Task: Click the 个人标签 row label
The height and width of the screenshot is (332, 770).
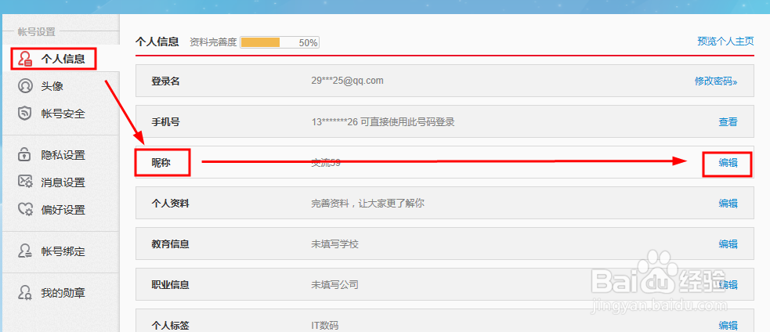Action: 170,325
